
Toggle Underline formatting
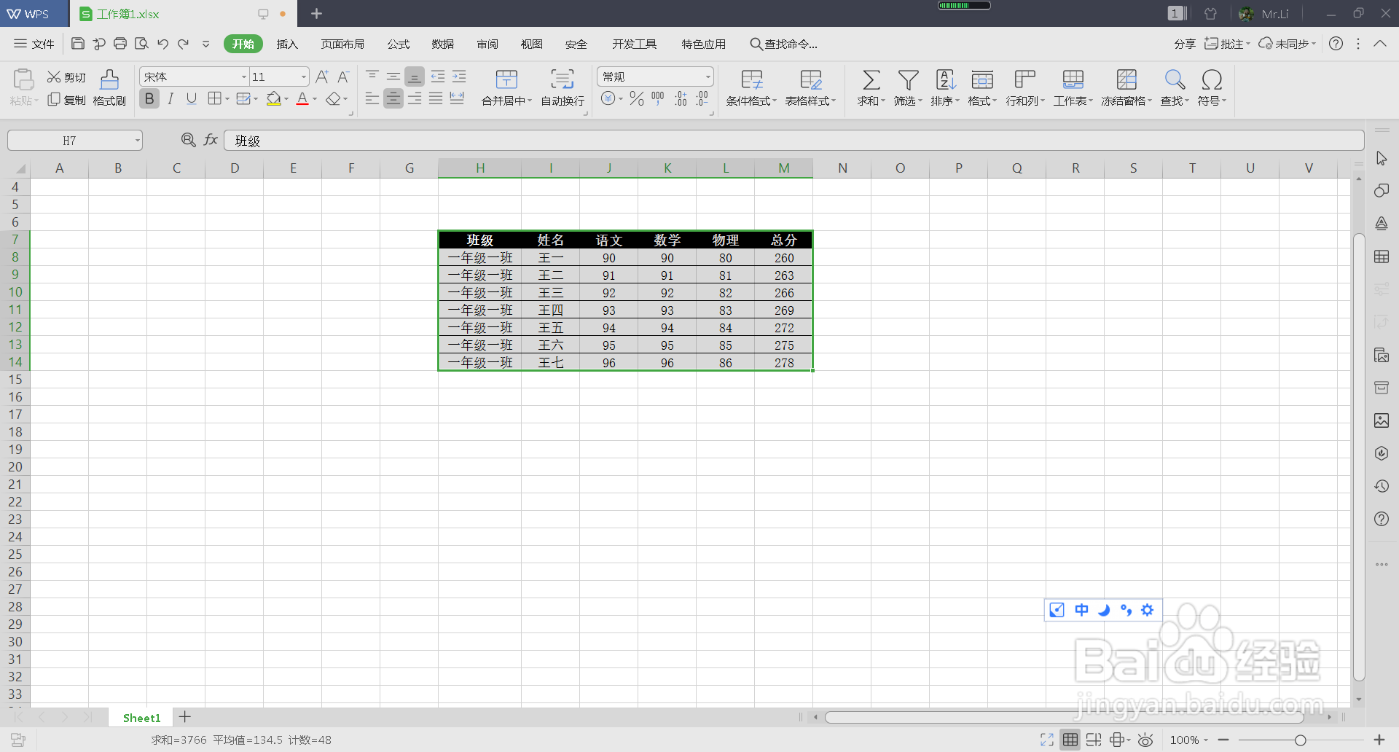192,98
